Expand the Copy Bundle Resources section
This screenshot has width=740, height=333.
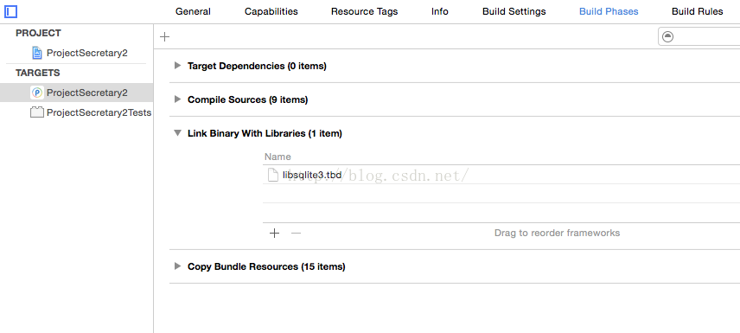click(x=177, y=266)
